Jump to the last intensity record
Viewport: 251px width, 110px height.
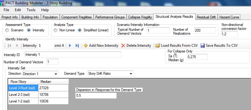coord(77,46)
